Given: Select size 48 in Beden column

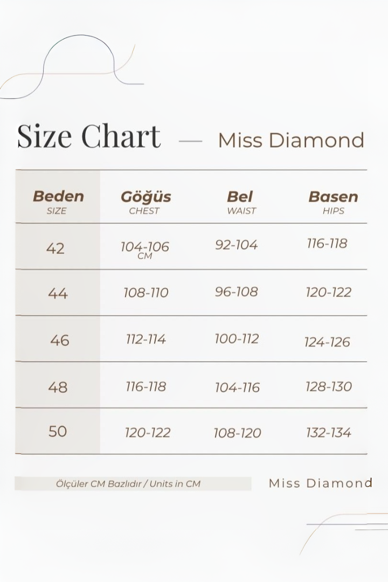Looking at the screenshot, I should click(x=58, y=387).
